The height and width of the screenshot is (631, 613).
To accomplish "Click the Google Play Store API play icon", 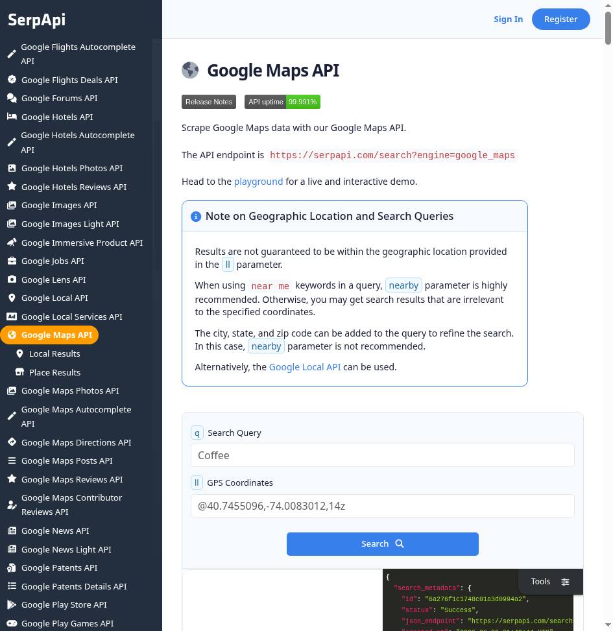I will tap(12, 604).
